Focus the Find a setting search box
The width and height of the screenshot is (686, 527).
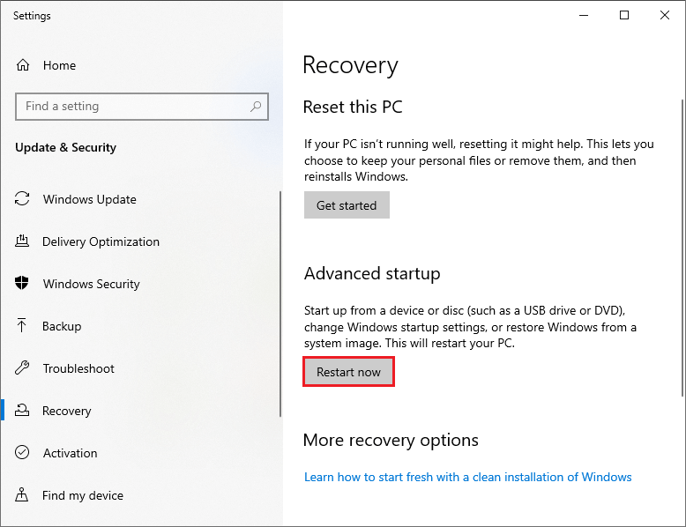point(142,107)
